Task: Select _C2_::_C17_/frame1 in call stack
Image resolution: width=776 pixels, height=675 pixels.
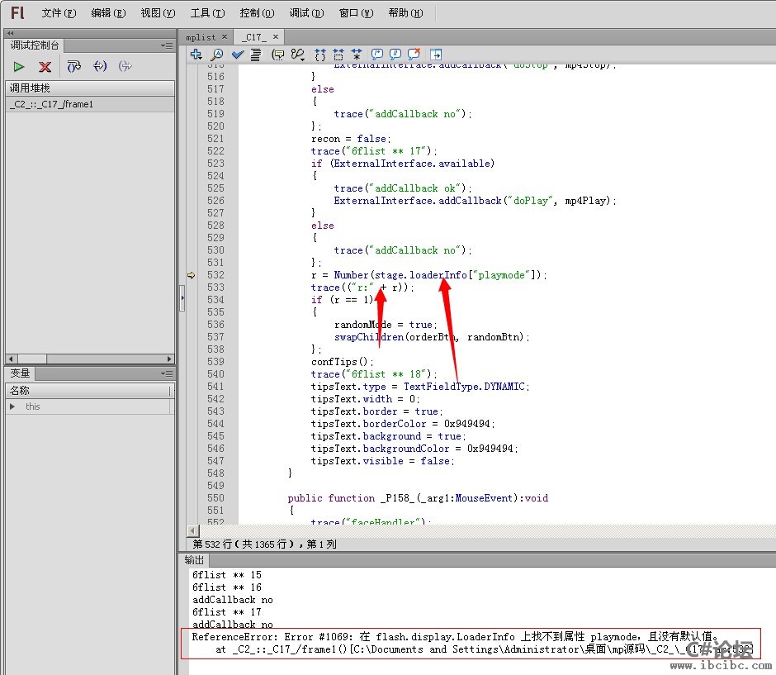Action: 51,104
